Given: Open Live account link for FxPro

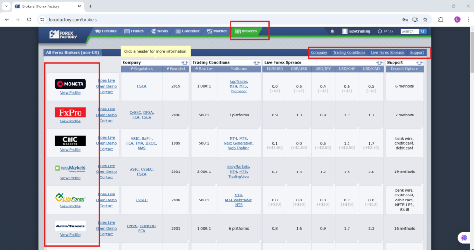Looking at the screenshot, I should pos(106,109).
